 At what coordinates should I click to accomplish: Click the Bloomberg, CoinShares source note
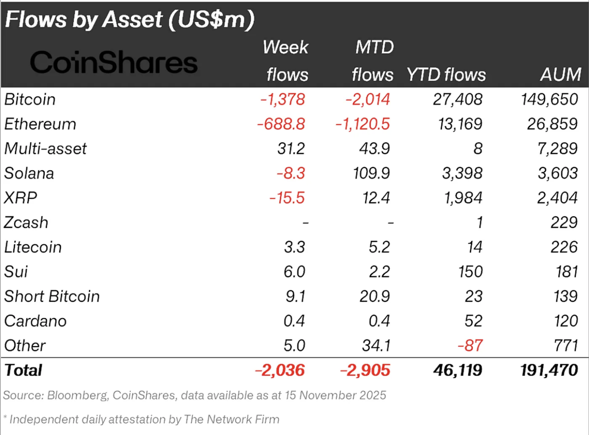pyautogui.click(x=194, y=395)
